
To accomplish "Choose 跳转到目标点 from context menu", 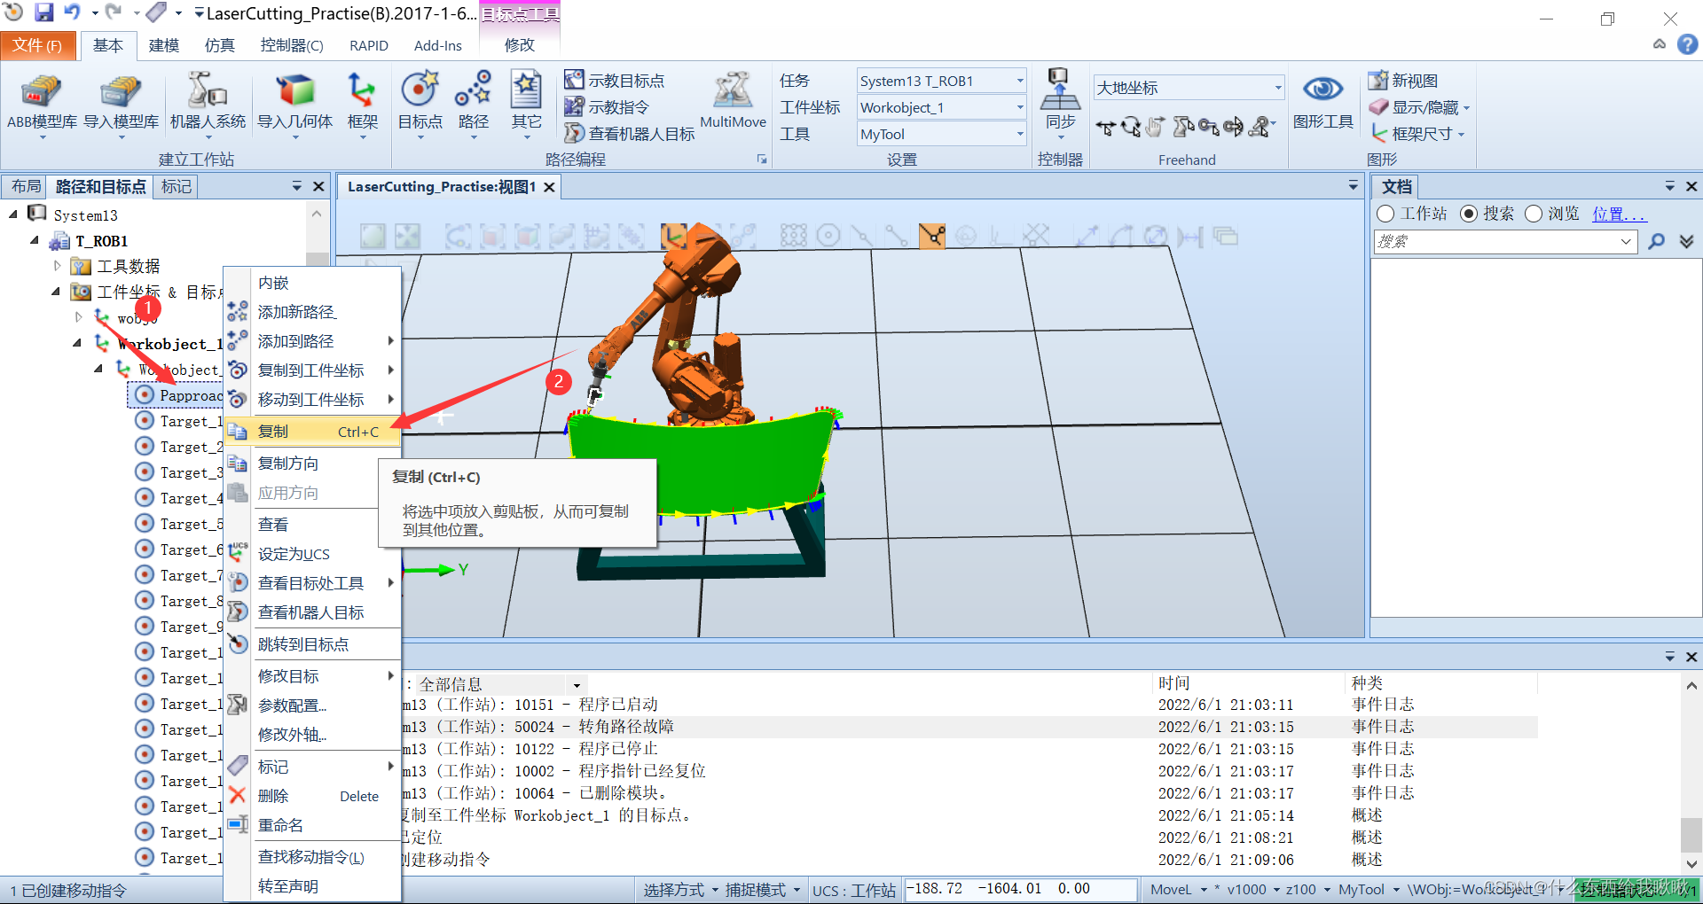I will 312,644.
